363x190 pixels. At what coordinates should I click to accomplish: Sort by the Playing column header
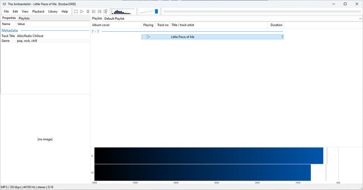[x=148, y=25]
